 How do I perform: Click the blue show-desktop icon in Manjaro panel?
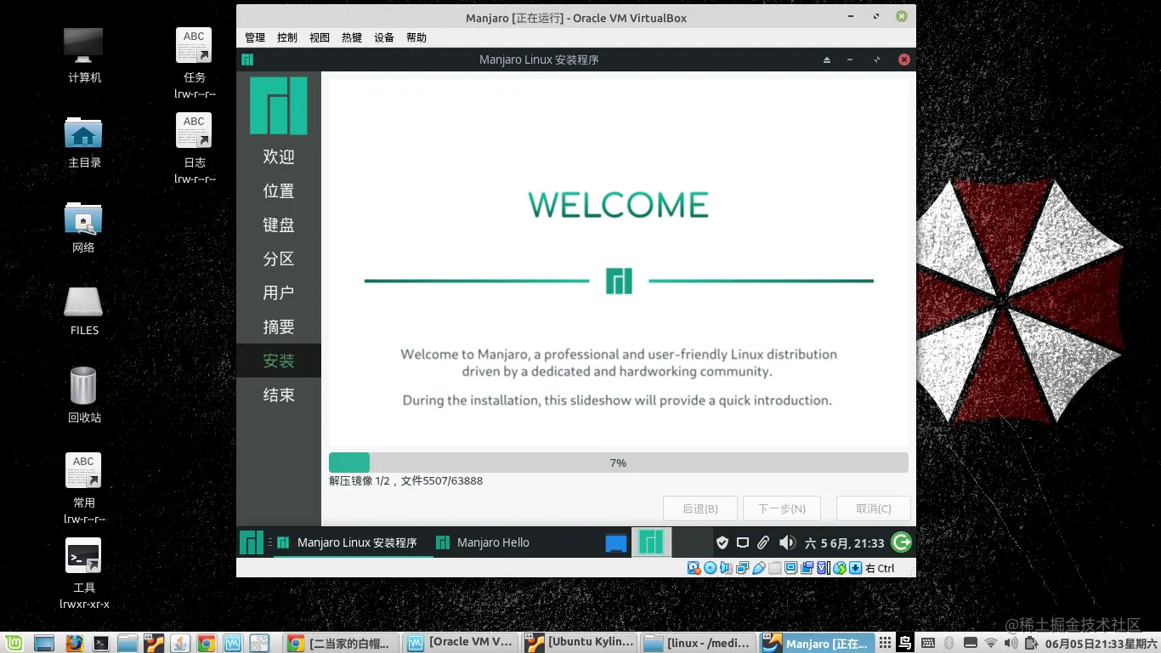click(616, 542)
